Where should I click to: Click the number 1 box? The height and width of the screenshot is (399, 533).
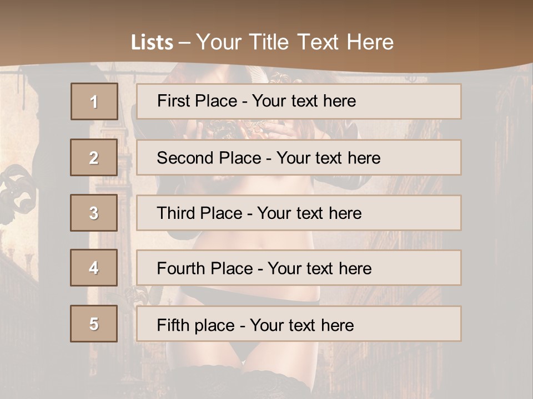point(94,101)
